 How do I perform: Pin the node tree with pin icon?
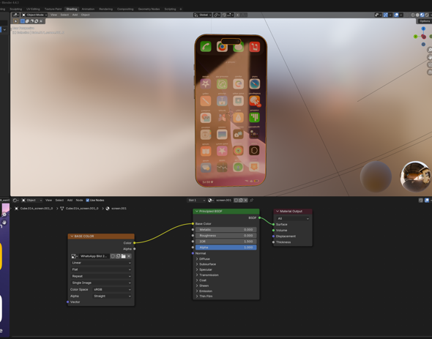coord(252,201)
